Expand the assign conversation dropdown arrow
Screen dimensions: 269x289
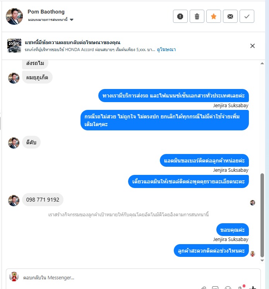[72, 20]
